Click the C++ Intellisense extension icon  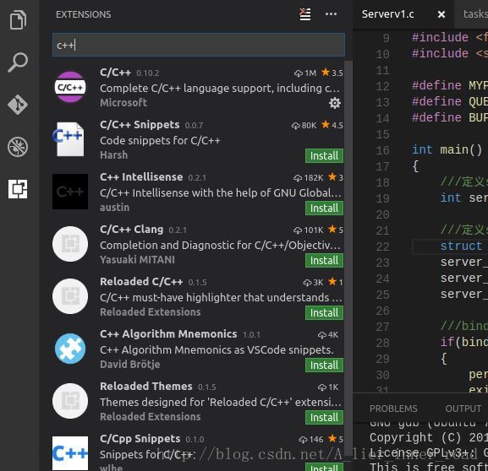pyautogui.click(x=70, y=192)
